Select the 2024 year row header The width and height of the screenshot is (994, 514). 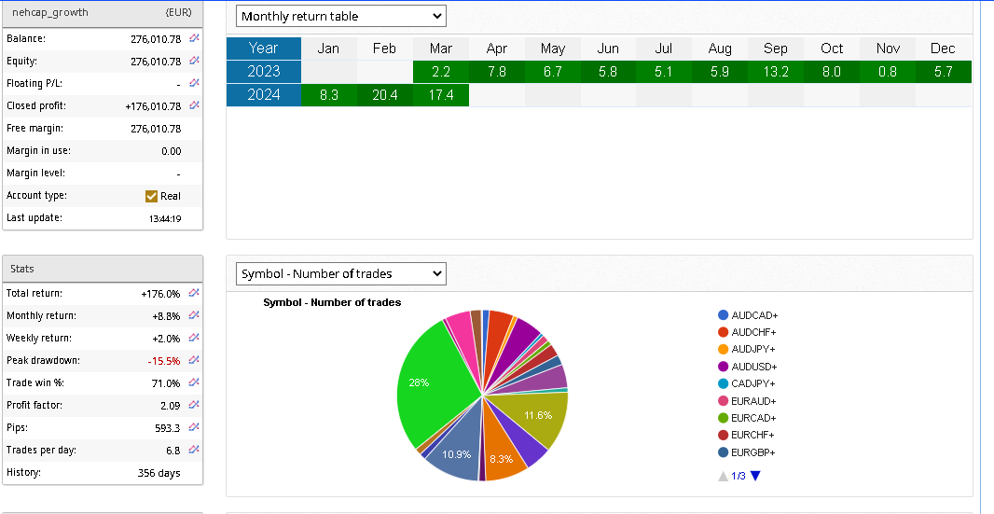(x=264, y=94)
